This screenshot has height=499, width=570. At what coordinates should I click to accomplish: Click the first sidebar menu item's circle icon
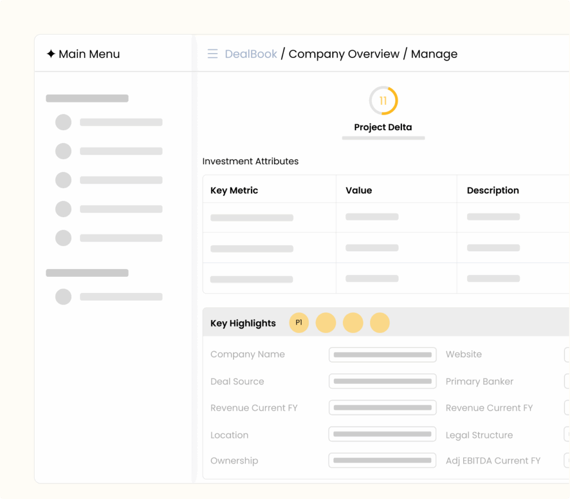tap(63, 123)
